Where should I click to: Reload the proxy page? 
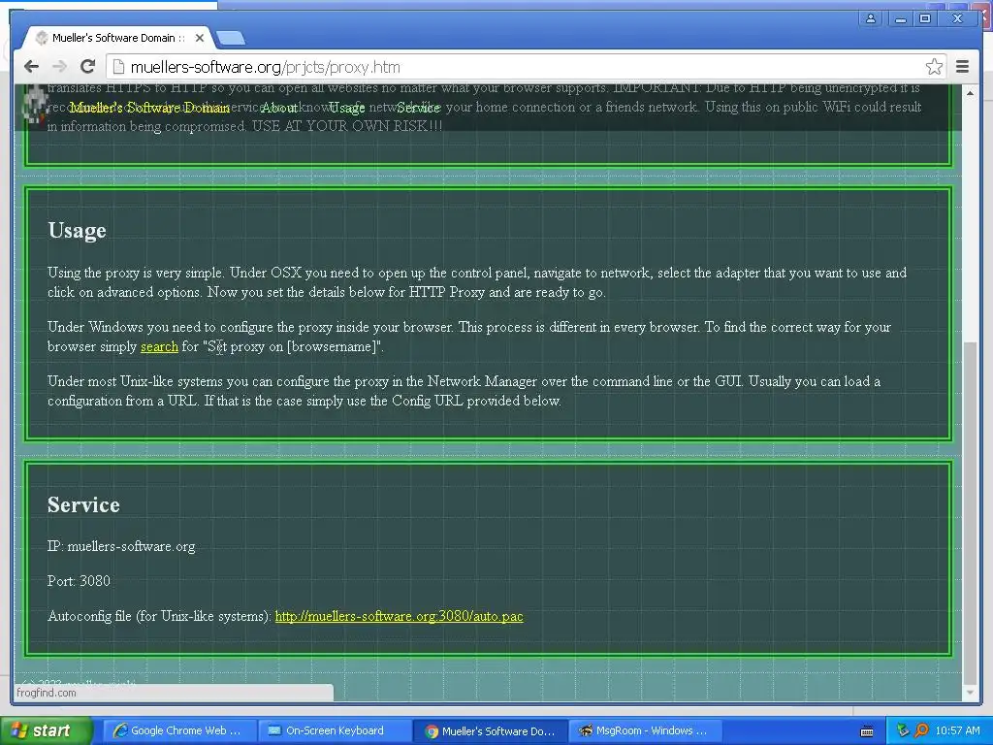pyautogui.click(x=88, y=67)
